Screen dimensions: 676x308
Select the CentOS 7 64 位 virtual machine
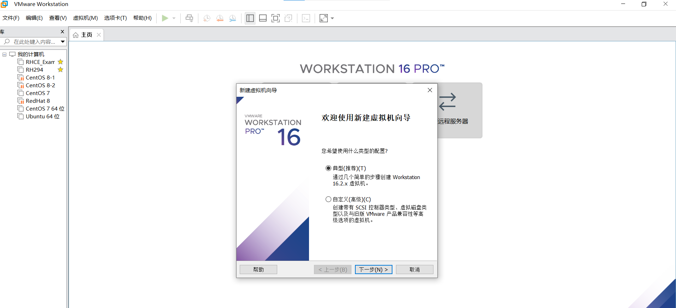(45, 109)
